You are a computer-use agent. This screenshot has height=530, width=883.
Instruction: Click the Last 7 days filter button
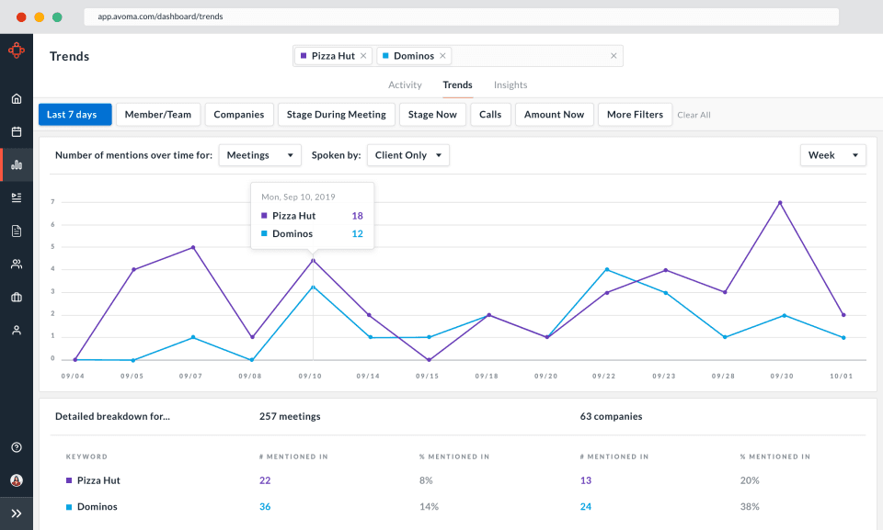tap(75, 115)
